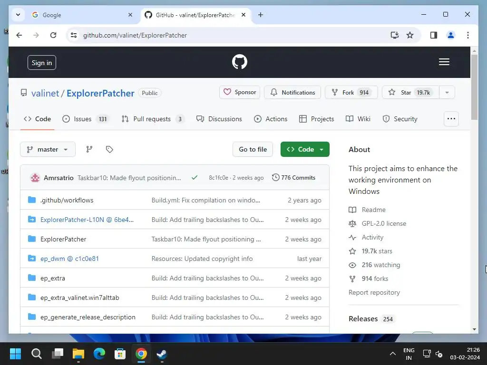487x365 pixels.
Task: Show hidden system tray icons
Action: tap(392, 354)
